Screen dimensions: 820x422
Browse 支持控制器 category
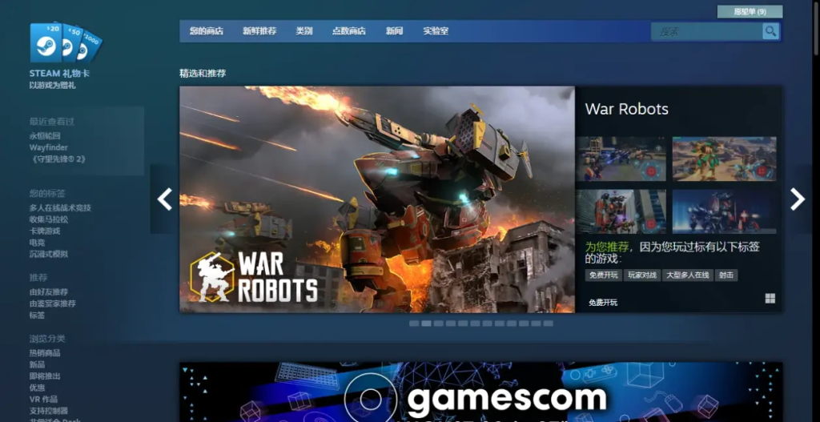pos(49,411)
